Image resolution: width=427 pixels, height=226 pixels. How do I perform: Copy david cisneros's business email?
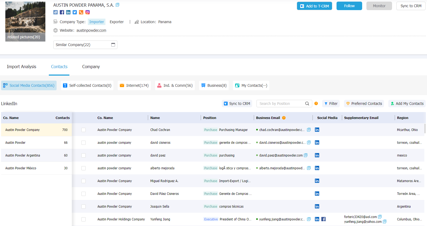(x=309, y=142)
